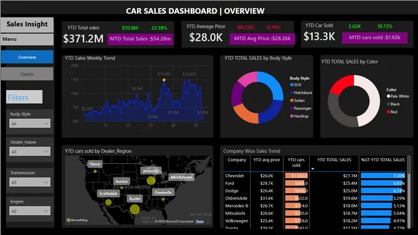This screenshot has height=235, width=418.
Task: Open the Overview page button
Action: click(x=27, y=57)
